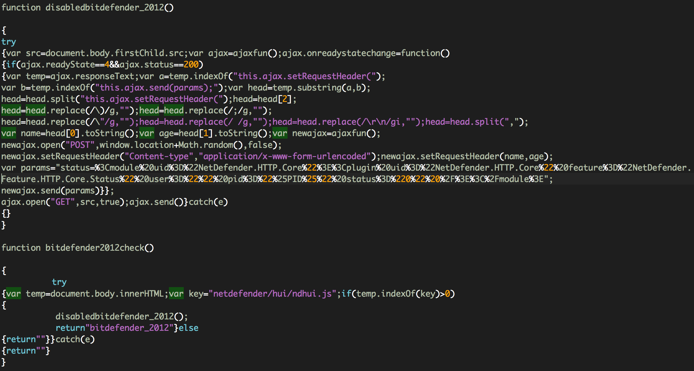
Task: Click age=head[1].toString() assignment
Action: (213, 133)
